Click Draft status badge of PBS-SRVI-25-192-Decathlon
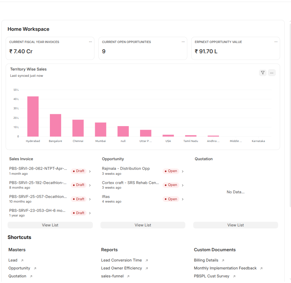 [x=79, y=185]
